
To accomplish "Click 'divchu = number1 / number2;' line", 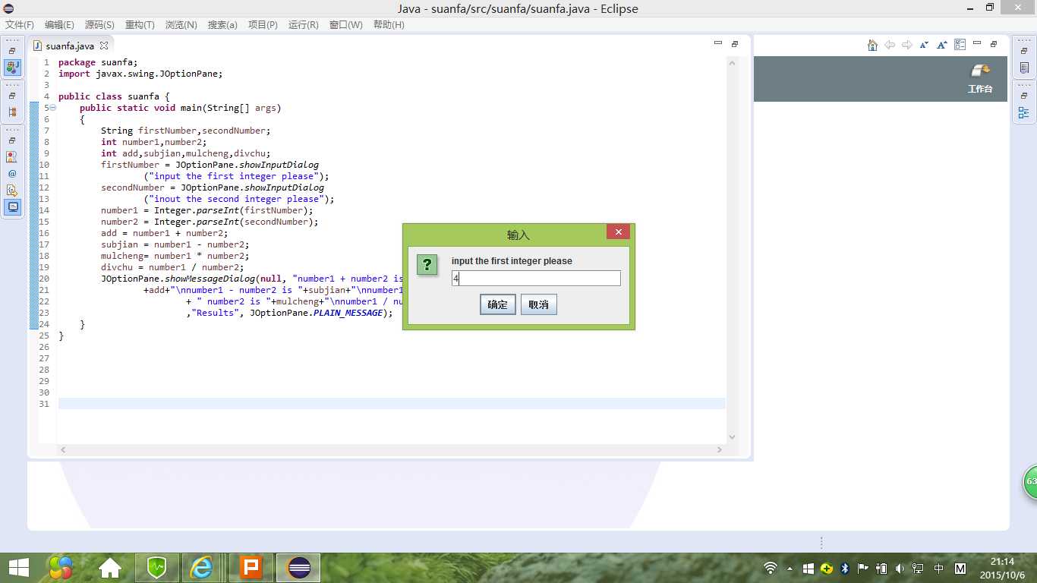I will click(x=172, y=267).
